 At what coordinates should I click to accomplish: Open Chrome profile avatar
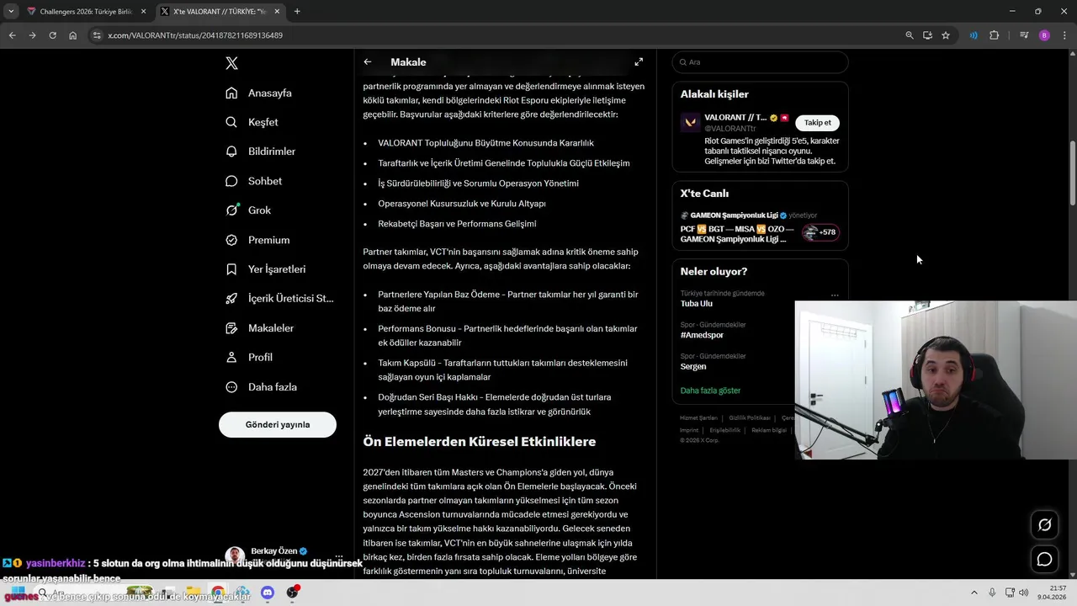(x=1044, y=35)
